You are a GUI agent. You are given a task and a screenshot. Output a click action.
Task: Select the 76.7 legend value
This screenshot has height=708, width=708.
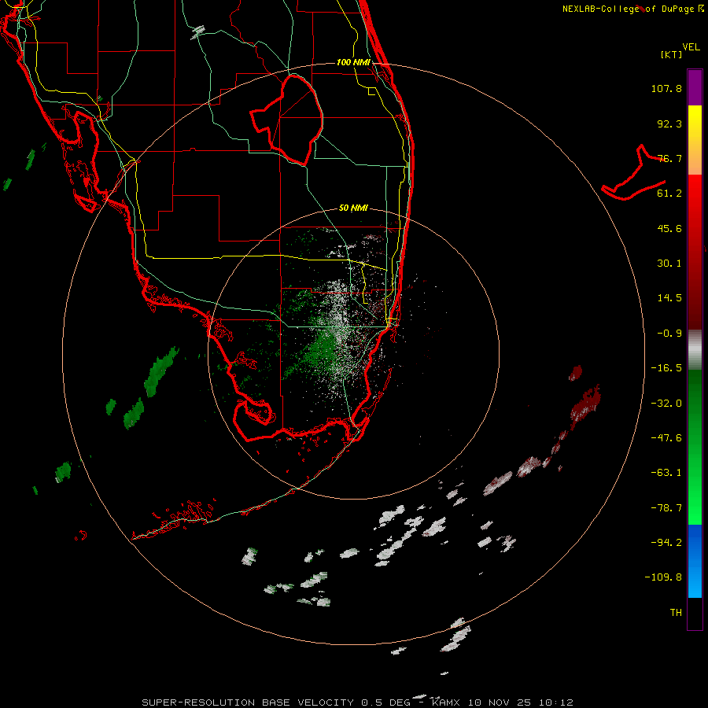click(x=669, y=158)
